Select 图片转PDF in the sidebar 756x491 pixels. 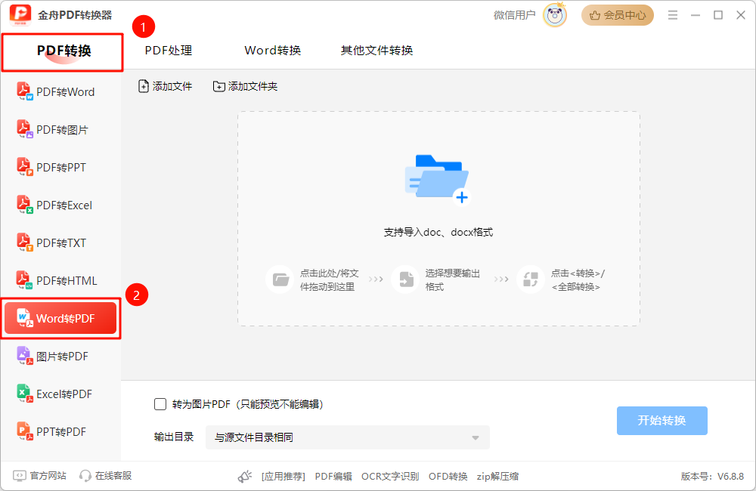point(60,356)
